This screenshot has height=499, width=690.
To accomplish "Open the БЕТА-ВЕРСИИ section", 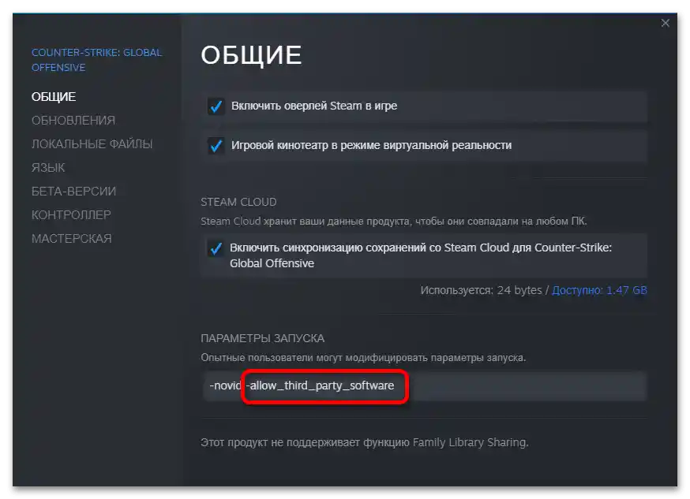I will click(74, 192).
